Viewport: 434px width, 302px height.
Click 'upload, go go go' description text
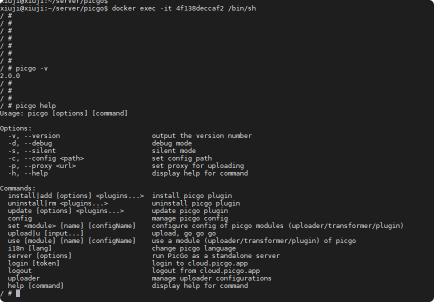coord(184,233)
